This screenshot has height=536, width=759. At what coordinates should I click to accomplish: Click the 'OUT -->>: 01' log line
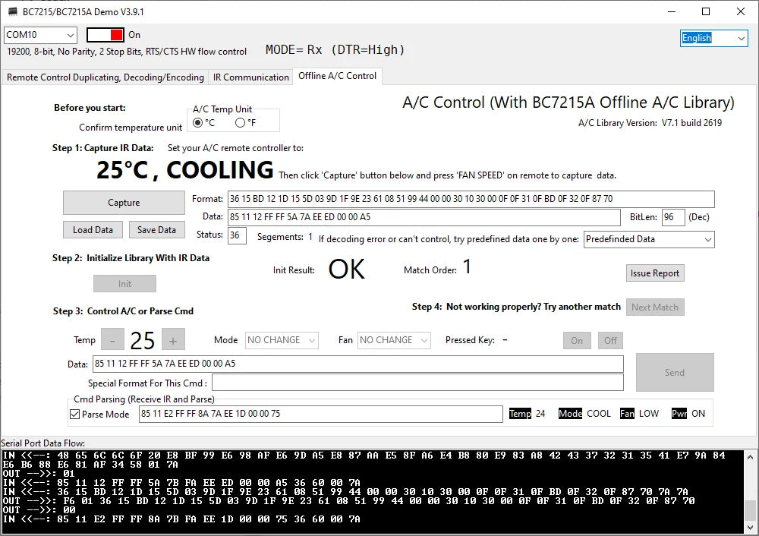coord(39,474)
